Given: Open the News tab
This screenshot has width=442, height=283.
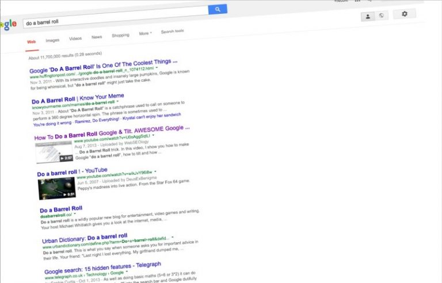Looking at the screenshot, I should 97,37.
